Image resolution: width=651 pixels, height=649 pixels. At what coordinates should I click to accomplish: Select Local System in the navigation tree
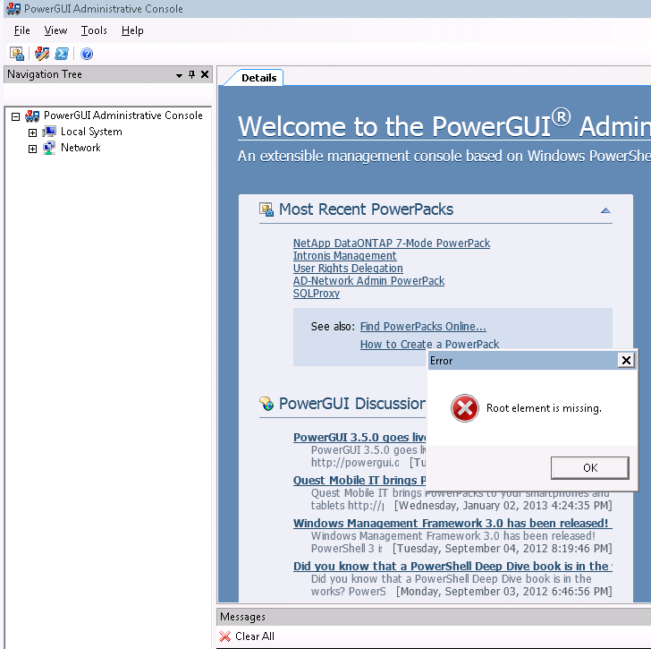tap(91, 132)
